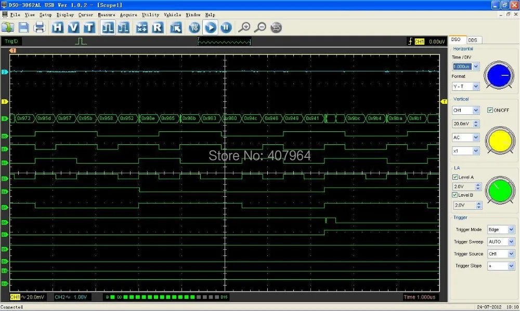
Task: Open the Trigger Mode Edge dropdown
Action: [511, 229]
